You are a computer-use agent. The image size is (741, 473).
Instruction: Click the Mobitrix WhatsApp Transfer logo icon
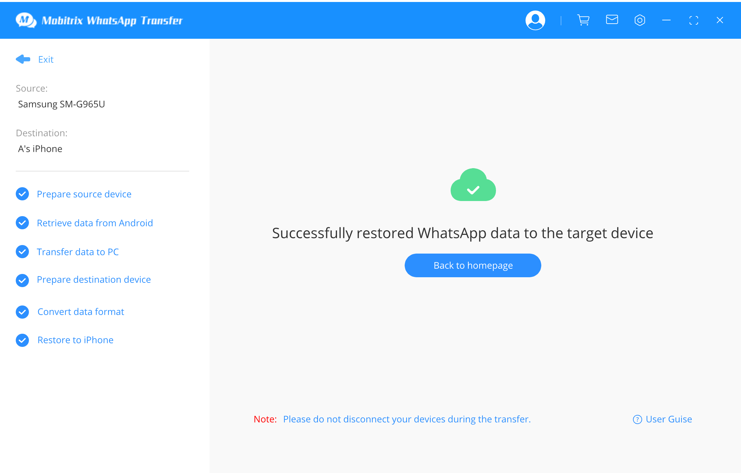24,20
